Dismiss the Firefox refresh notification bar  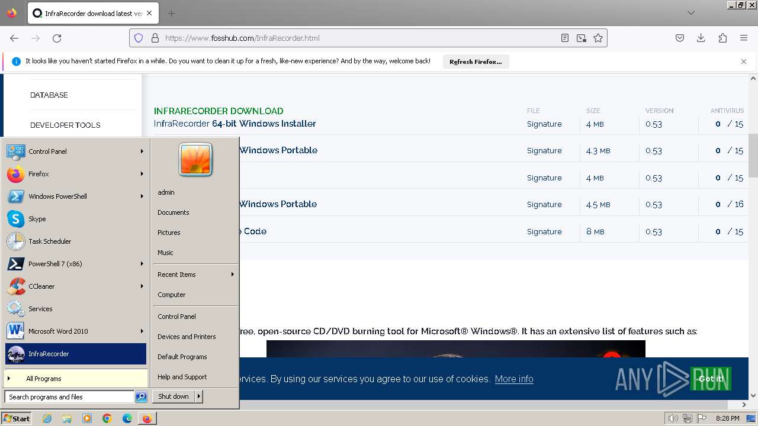[744, 62]
